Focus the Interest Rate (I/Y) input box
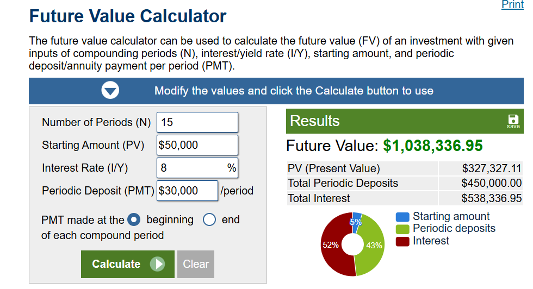Image resolution: width=533 pixels, height=289 pixels. 197,168
